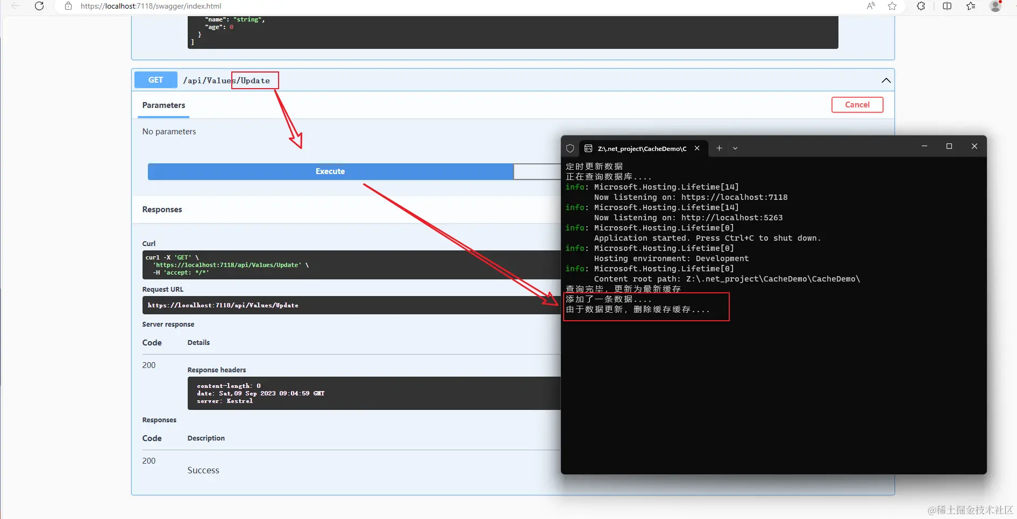Viewport: 1017px width, 519px height.
Task: Toggle split screen view in browser
Action: [947, 6]
